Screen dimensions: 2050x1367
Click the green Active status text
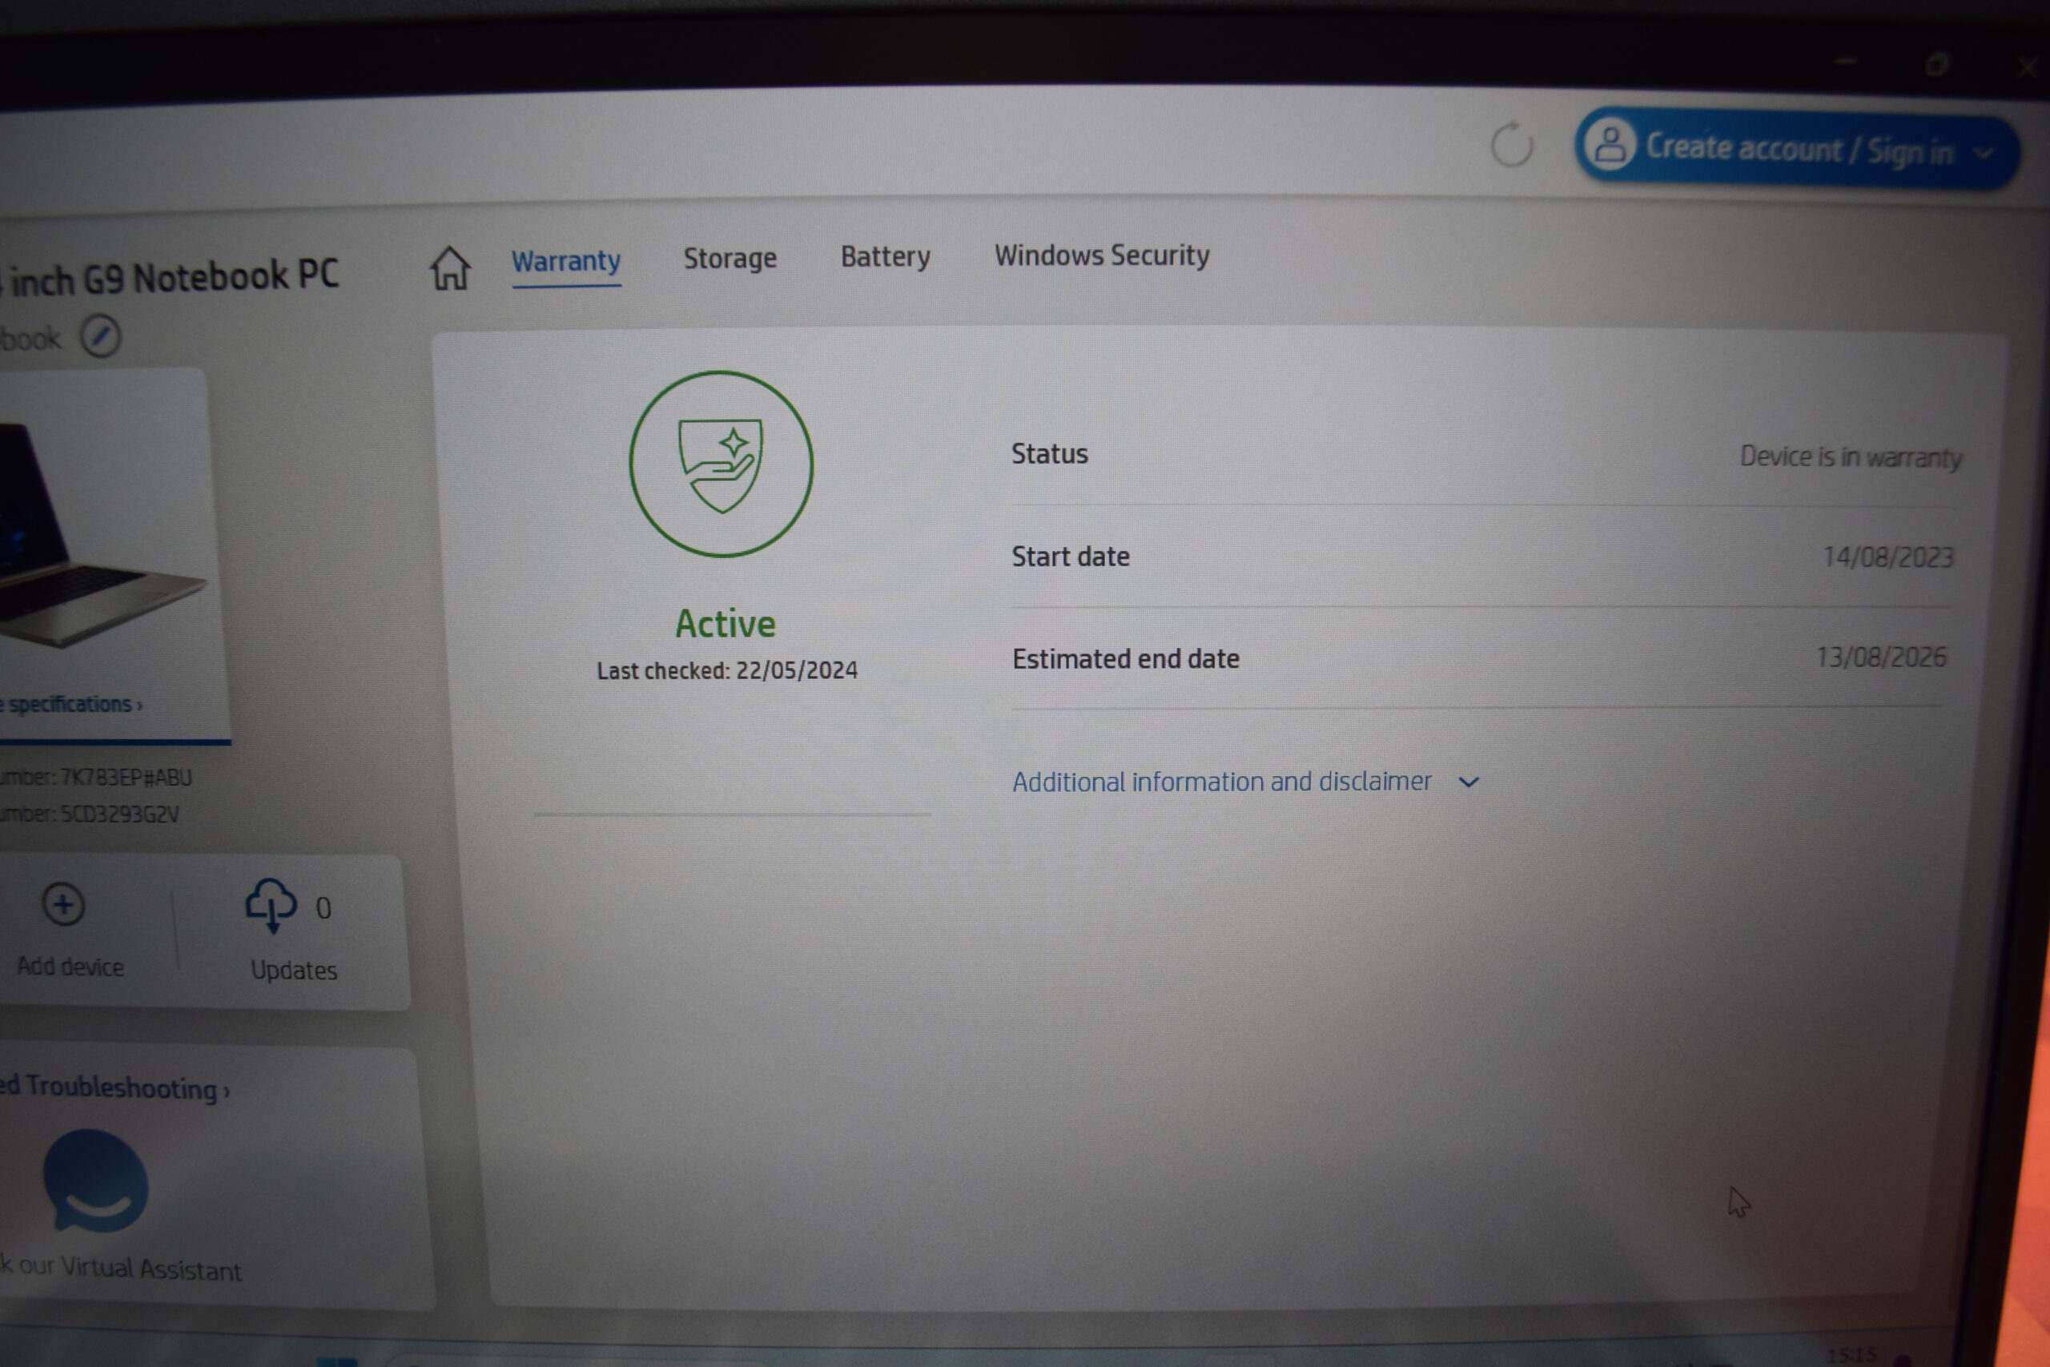pyautogui.click(x=726, y=623)
